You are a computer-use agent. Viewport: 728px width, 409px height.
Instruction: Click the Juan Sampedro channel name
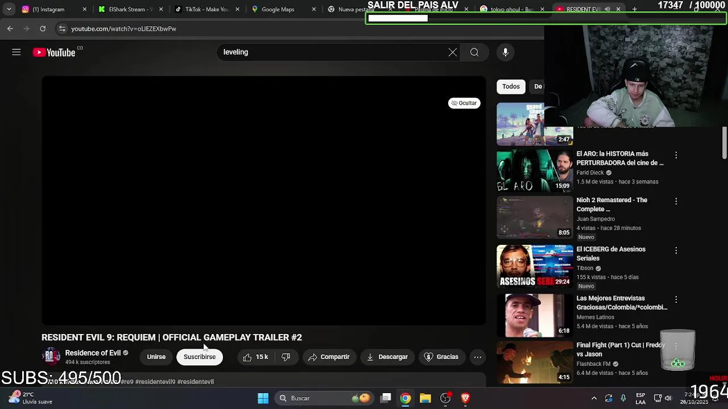coord(595,219)
